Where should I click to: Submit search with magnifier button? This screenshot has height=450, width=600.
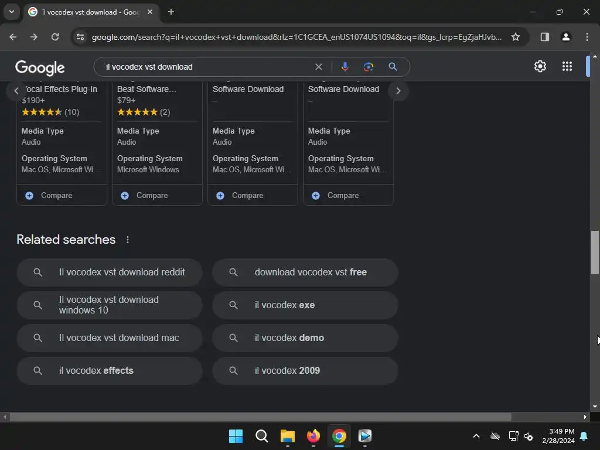coord(393,67)
